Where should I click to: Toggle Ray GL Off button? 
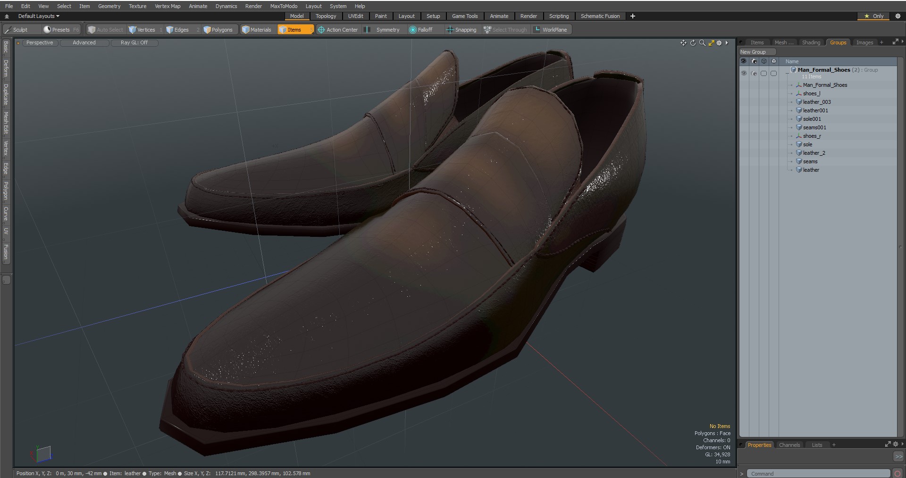tap(134, 42)
